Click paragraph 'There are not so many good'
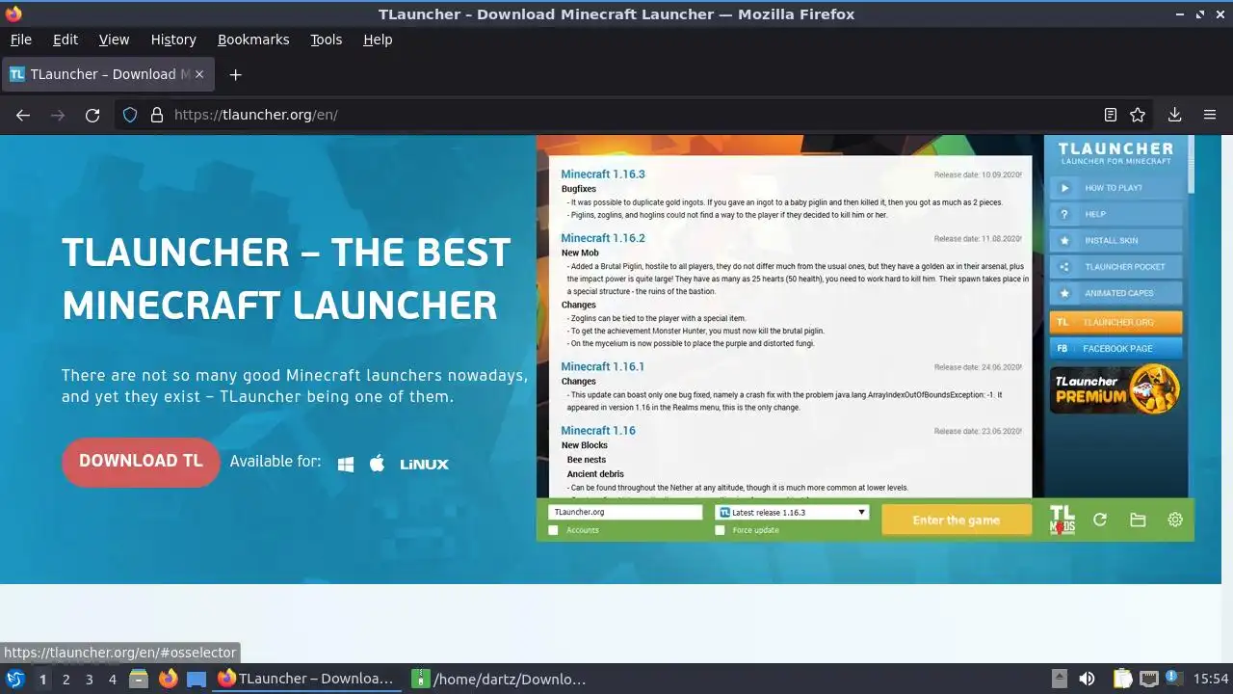This screenshot has height=694, width=1233. coord(295,386)
